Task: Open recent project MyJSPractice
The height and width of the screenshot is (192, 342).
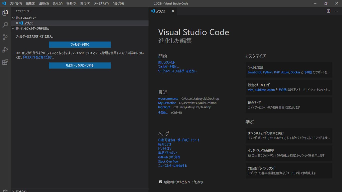Action: (167, 103)
